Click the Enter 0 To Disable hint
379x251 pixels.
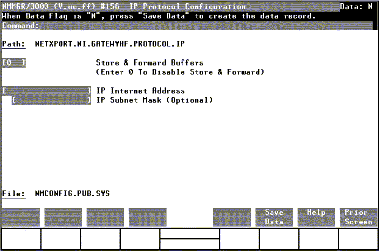[180, 72]
